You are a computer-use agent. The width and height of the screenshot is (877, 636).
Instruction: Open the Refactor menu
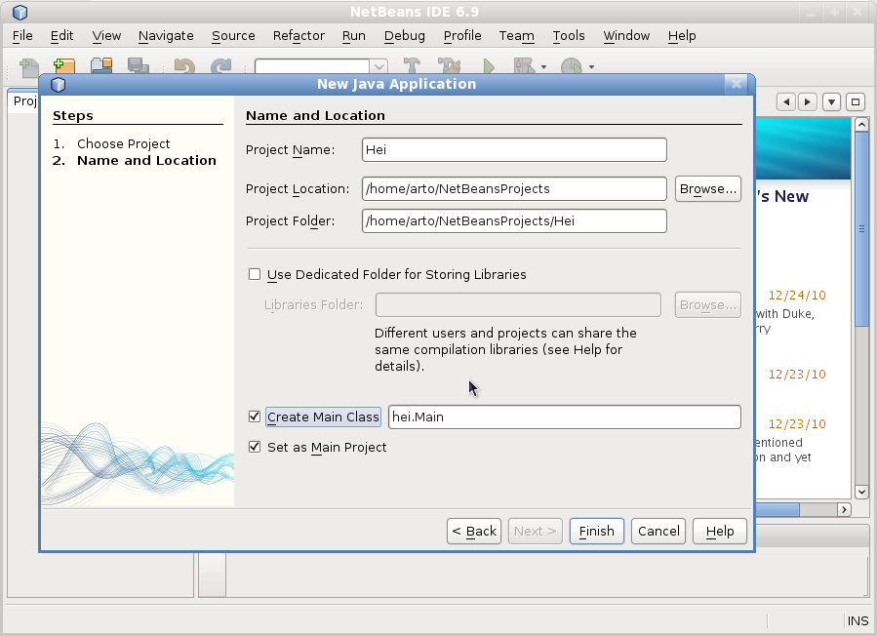pyautogui.click(x=299, y=36)
